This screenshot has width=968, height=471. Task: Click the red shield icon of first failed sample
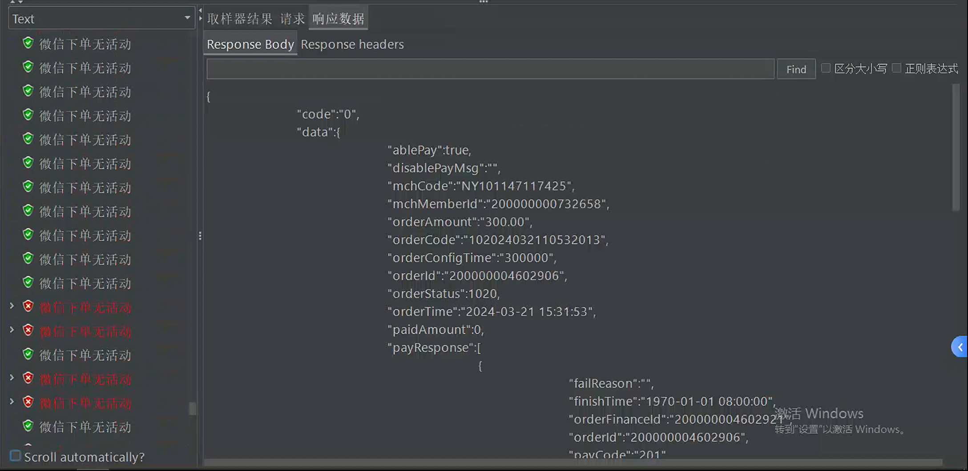click(28, 306)
